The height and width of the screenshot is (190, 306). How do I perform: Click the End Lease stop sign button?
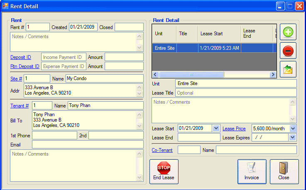point(164,172)
